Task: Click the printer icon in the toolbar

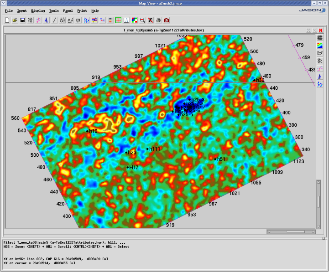Action: (158, 20)
